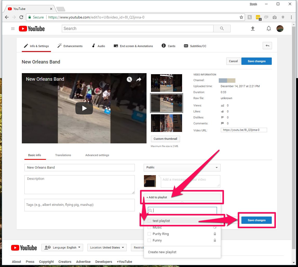
Task: Open the Press footer link
Action: [30, 262]
